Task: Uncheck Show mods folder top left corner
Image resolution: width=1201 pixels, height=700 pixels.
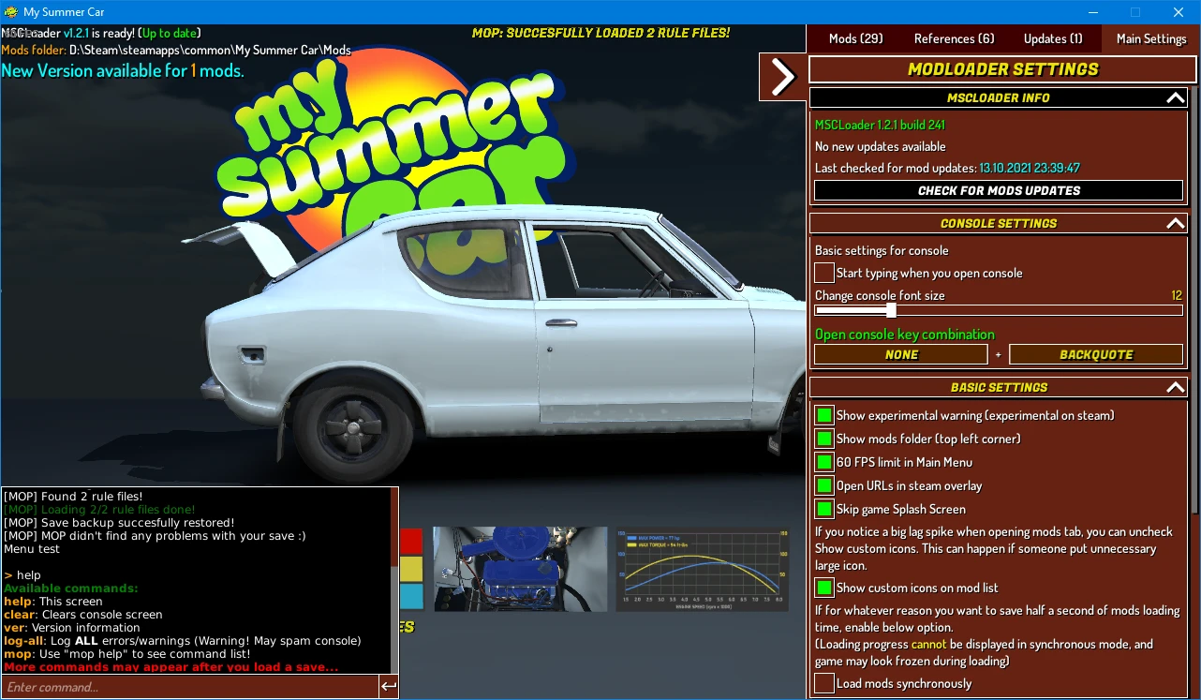Action: point(823,438)
